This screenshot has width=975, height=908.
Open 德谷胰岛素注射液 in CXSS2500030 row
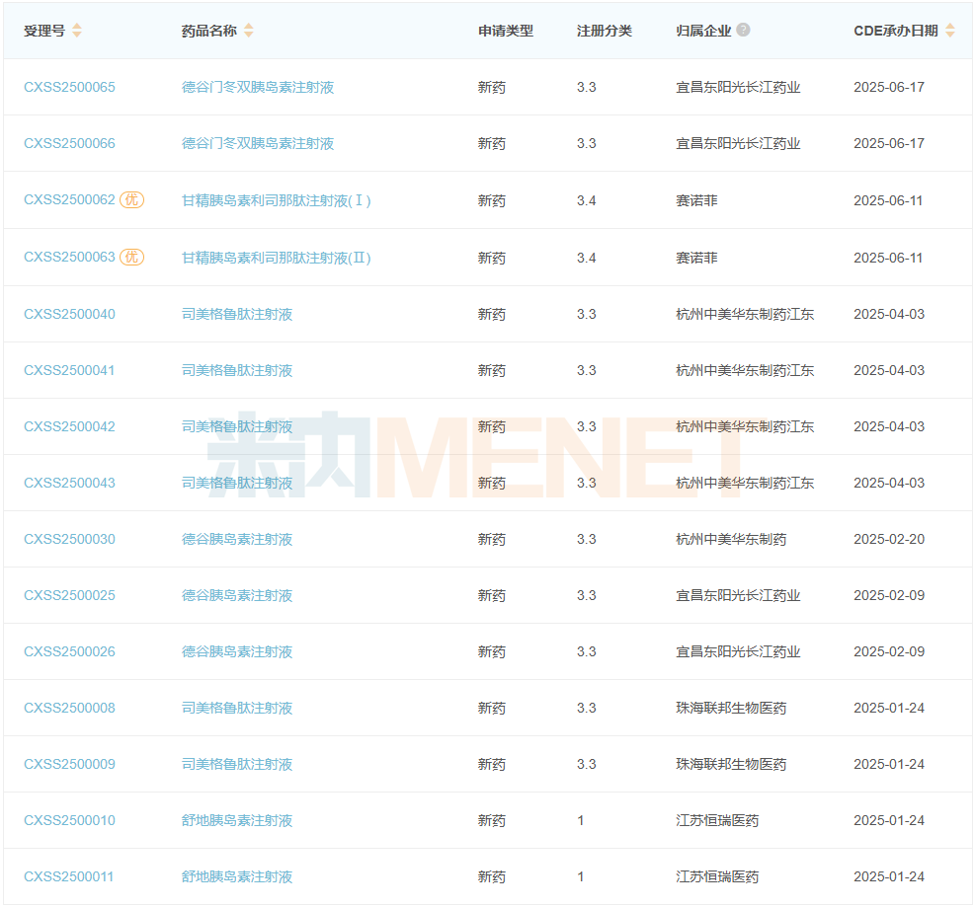click(237, 539)
